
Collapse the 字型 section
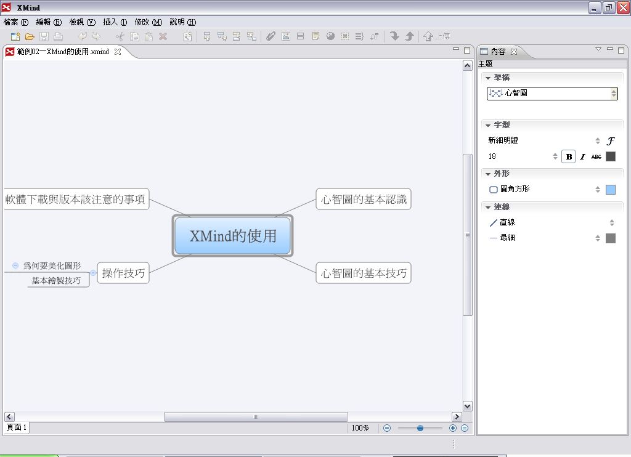tap(488, 126)
